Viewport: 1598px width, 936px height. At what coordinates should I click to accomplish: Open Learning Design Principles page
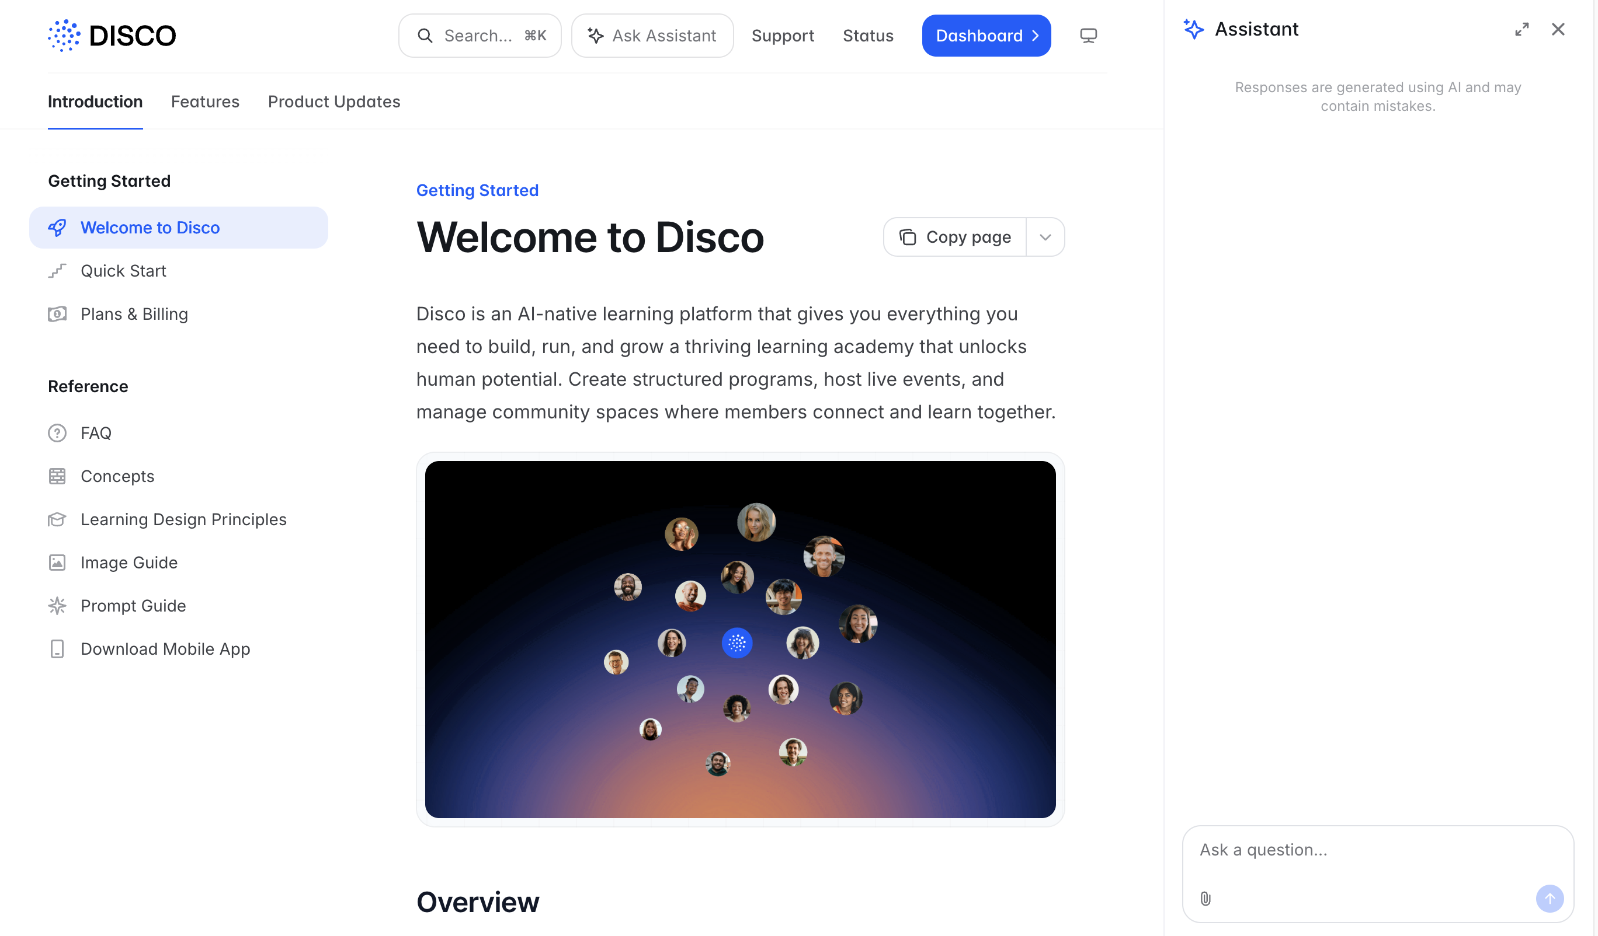[x=179, y=519]
